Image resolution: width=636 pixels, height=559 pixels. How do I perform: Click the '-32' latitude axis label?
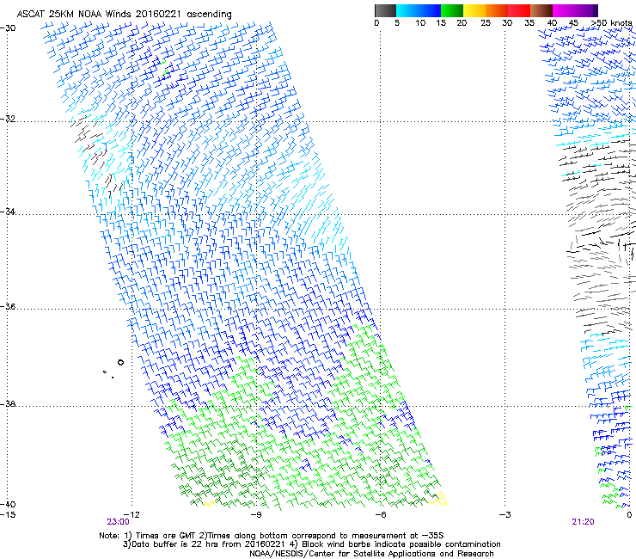pyautogui.click(x=8, y=119)
